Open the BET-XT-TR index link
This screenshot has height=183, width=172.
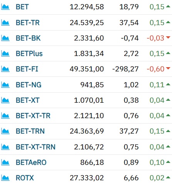(33, 116)
